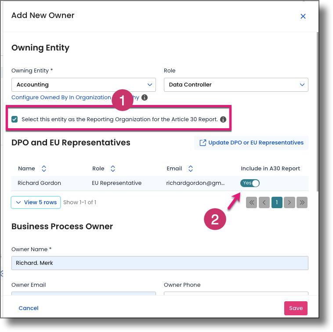The width and height of the screenshot is (333, 332).
Task: Click the EU Representative role cell
Action: [116, 183]
